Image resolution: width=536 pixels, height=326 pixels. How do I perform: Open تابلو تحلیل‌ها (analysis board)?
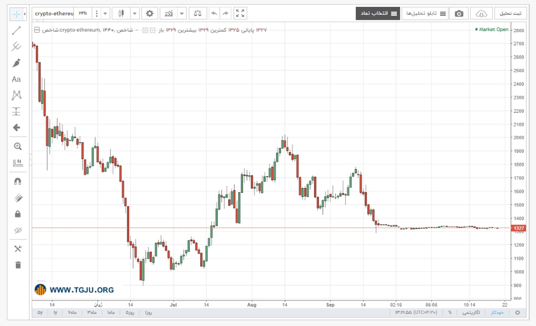point(425,14)
